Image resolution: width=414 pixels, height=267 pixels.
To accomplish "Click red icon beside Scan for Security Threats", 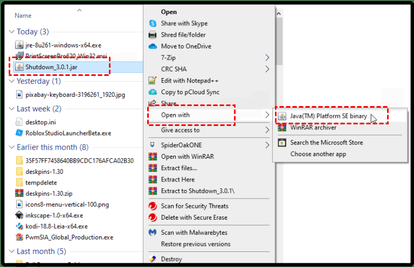I will [x=153, y=206].
